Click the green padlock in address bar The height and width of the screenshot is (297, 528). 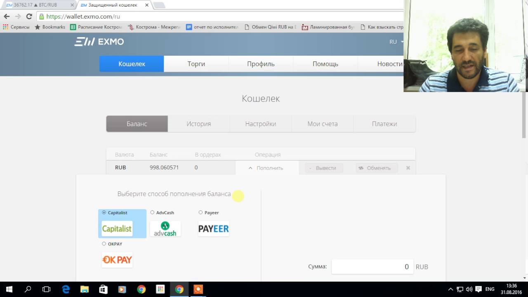pyautogui.click(x=41, y=16)
